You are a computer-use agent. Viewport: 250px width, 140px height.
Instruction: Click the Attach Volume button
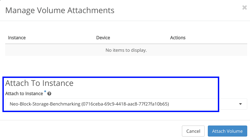pos(228,131)
